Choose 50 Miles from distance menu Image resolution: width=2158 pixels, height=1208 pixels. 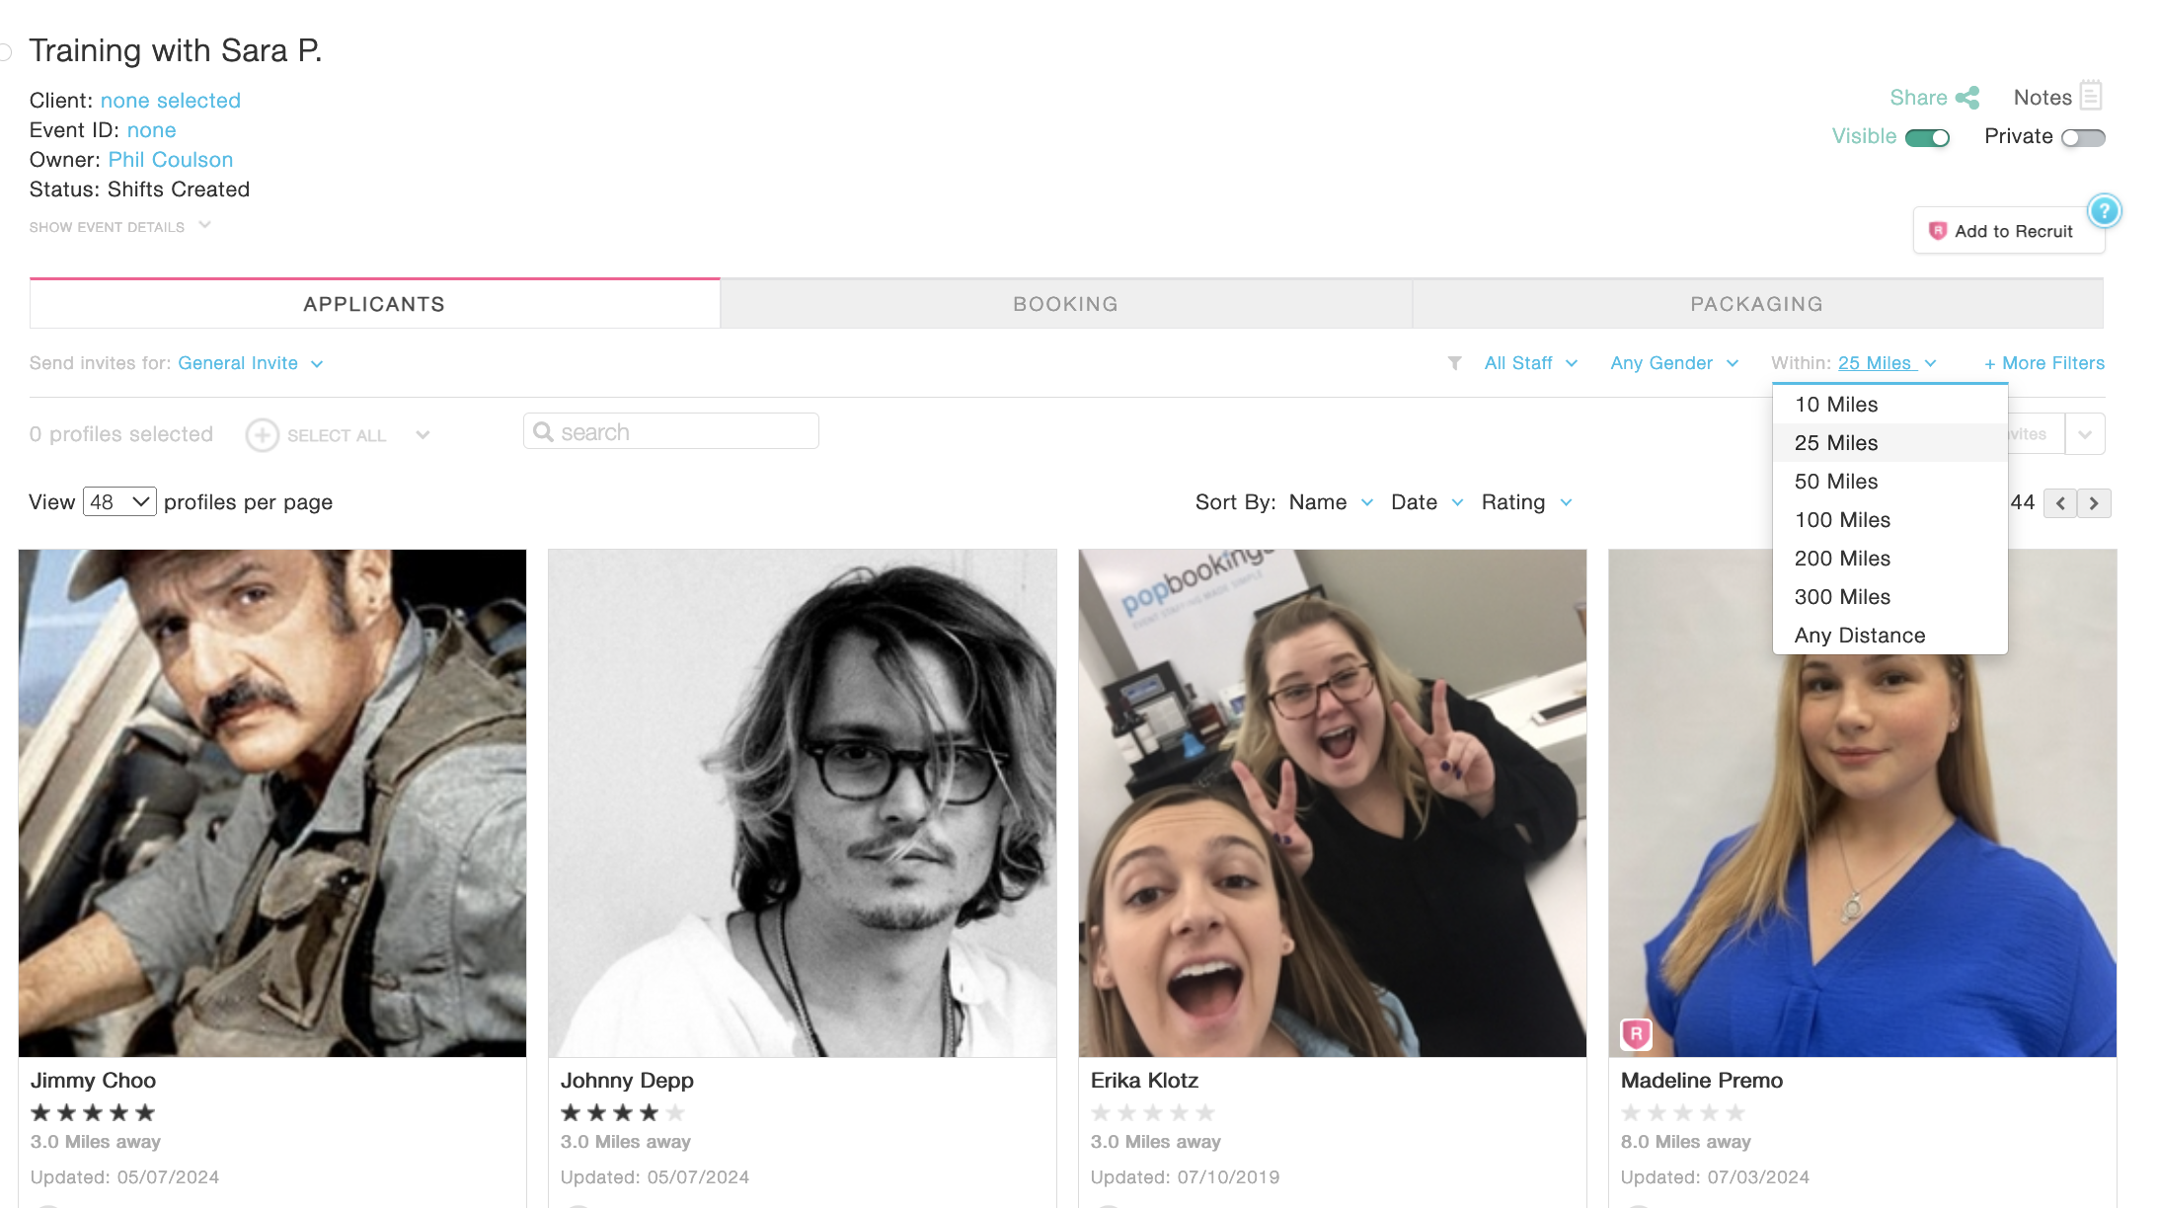pos(1835,482)
